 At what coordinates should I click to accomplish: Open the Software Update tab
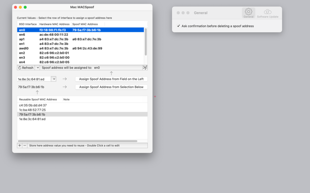(268, 13)
